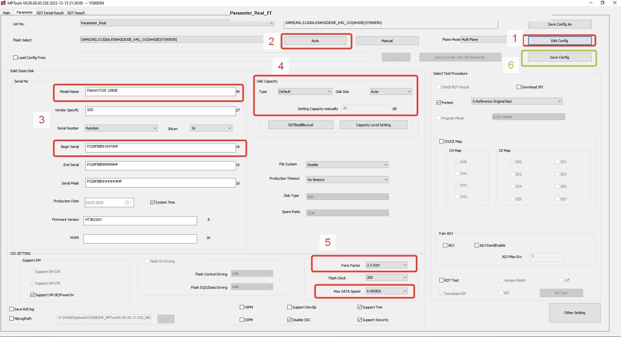Open the Form Factor dropdown
Screen dimensions: 621x337
click(386, 265)
